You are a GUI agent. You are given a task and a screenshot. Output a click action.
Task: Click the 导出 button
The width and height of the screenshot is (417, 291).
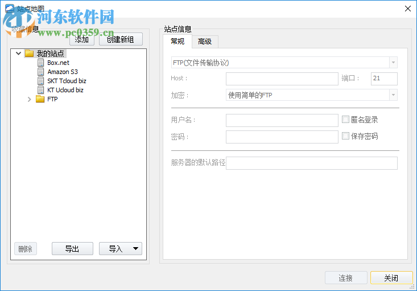pyautogui.click(x=72, y=249)
